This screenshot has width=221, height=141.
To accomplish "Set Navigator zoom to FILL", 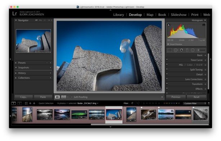I will point(40,20).
